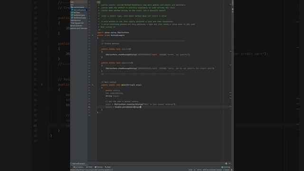Expand Scratches and Consoles node

tap(79, 28)
